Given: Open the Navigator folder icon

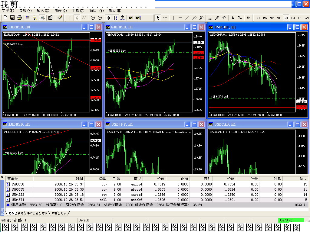Looking at the screenshot, I should click(35, 18).
